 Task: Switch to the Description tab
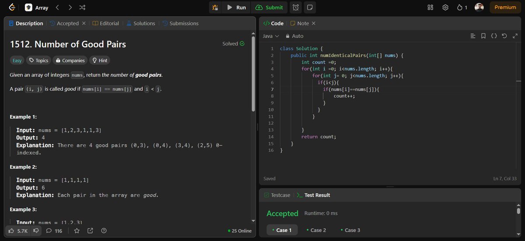click(26, 23)
